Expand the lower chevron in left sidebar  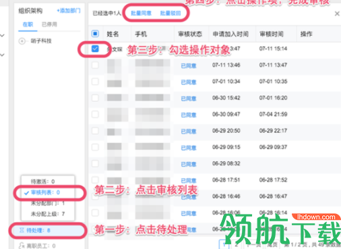point(2,55)
